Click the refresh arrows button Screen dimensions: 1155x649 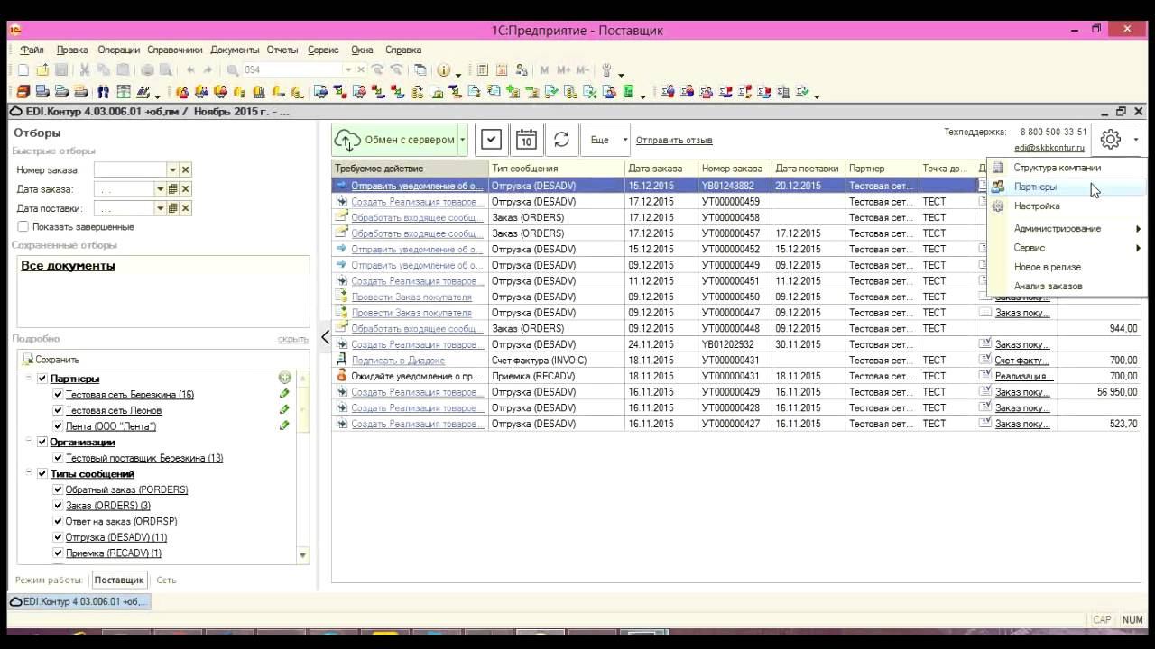(x=561, y=140)
